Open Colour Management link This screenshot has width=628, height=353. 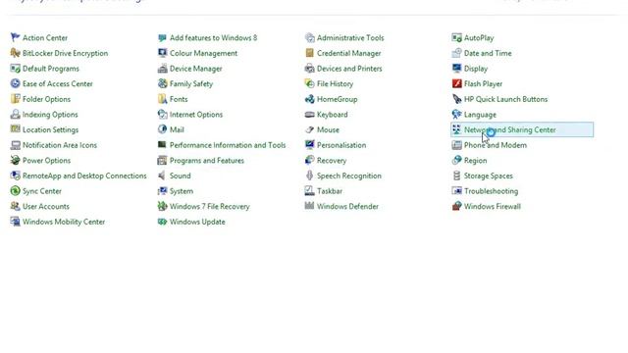(203, 53)
